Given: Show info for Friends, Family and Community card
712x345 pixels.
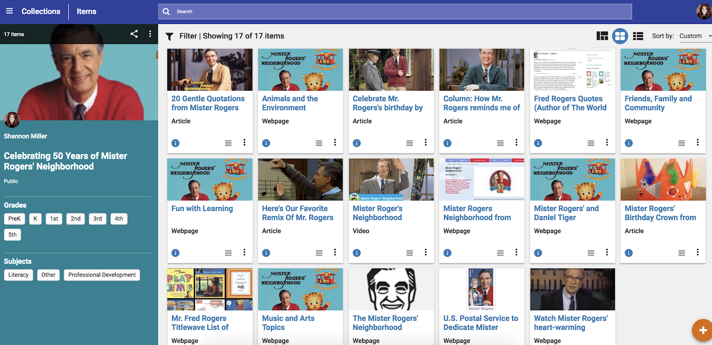Looking at the screenshot, I should [629, 143].
